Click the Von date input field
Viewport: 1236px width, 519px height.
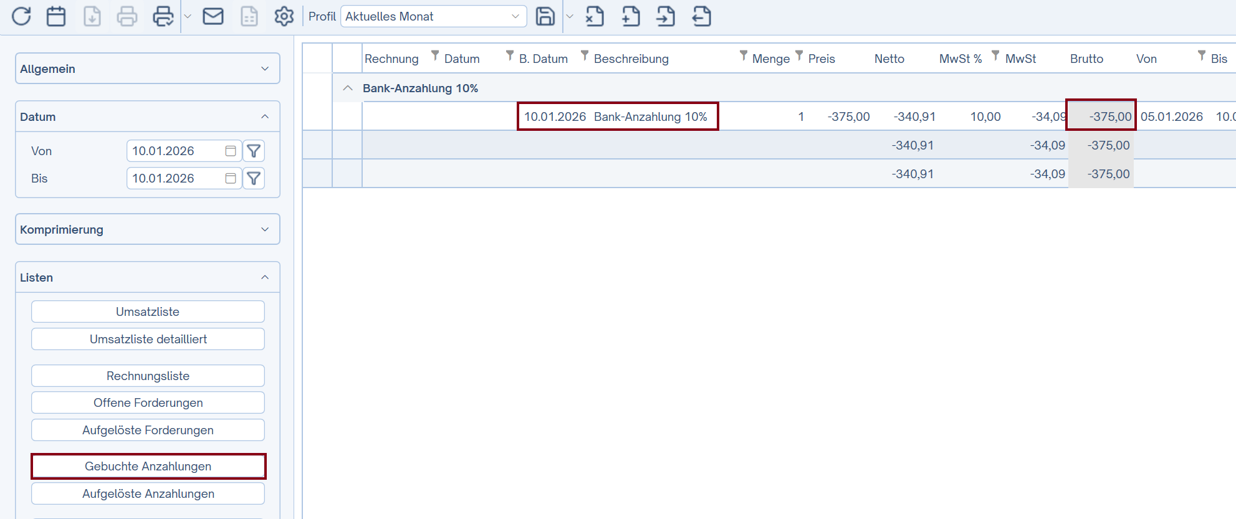coord(176,151)
